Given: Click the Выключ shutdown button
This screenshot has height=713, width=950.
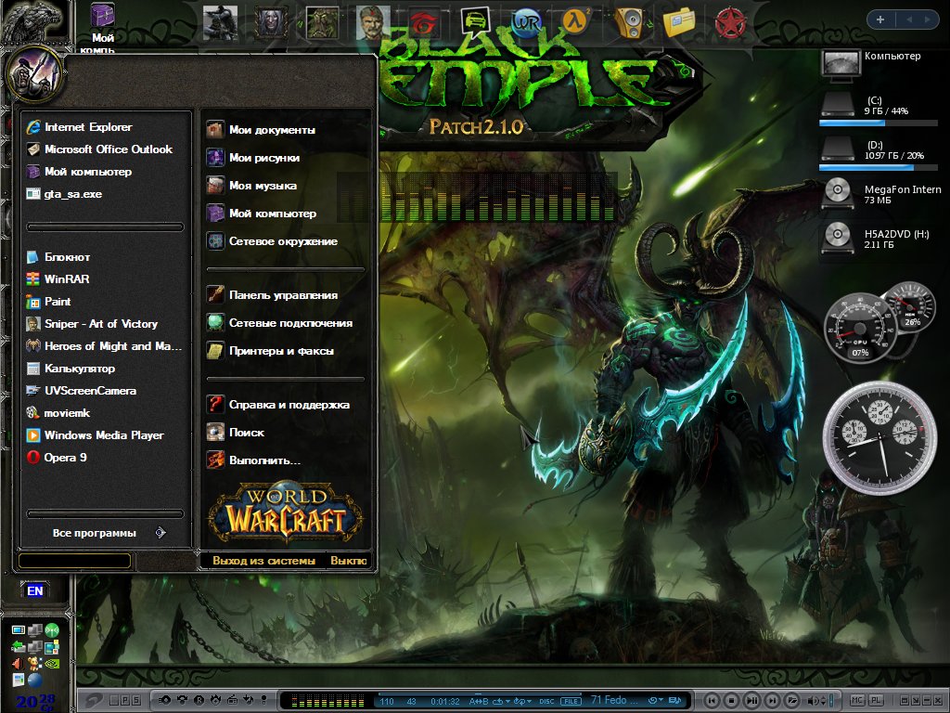Looking at the screenshot, I should tap(349, 561).
